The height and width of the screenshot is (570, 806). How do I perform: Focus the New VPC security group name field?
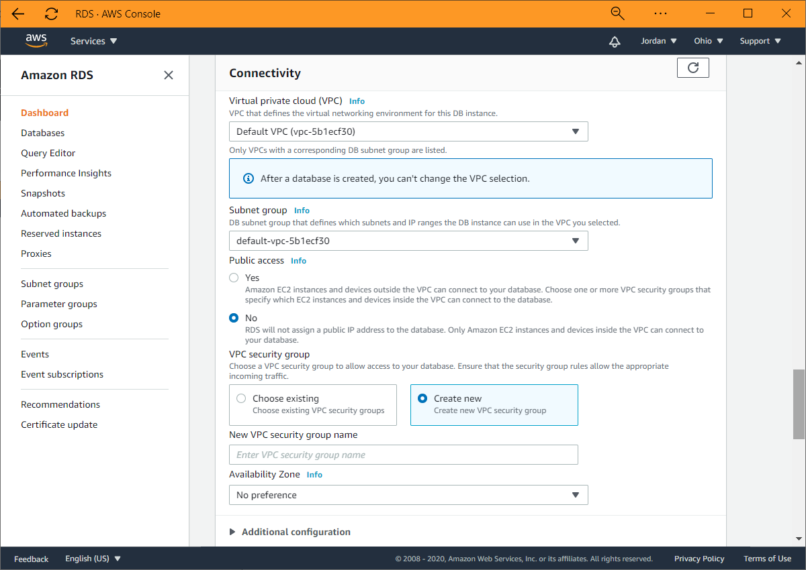click(x=404, y=455)
